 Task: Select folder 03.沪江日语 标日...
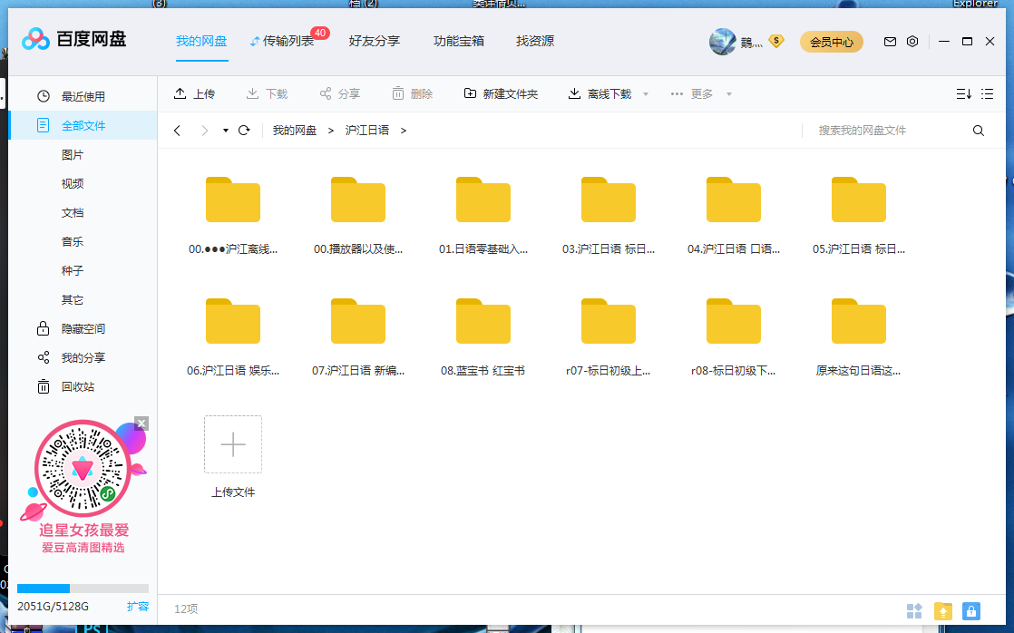609,216
